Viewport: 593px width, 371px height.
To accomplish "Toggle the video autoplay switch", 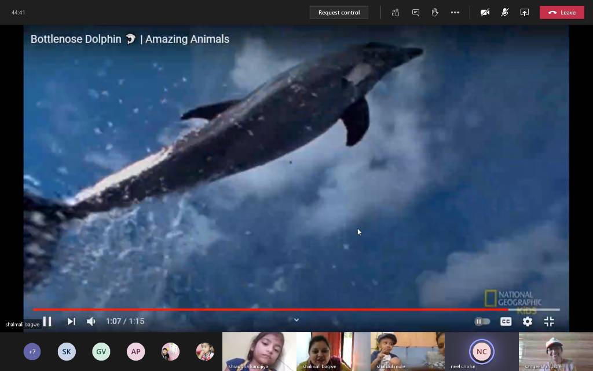I will 482,321.
